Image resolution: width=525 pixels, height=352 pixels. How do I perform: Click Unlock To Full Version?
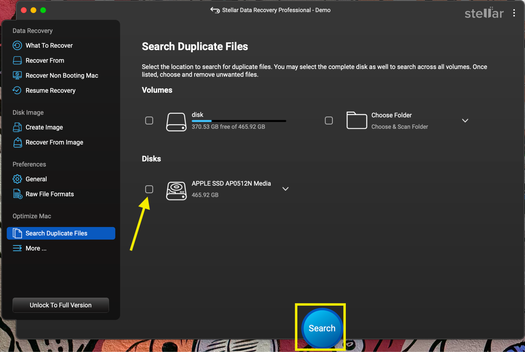[x=60, y=305]
